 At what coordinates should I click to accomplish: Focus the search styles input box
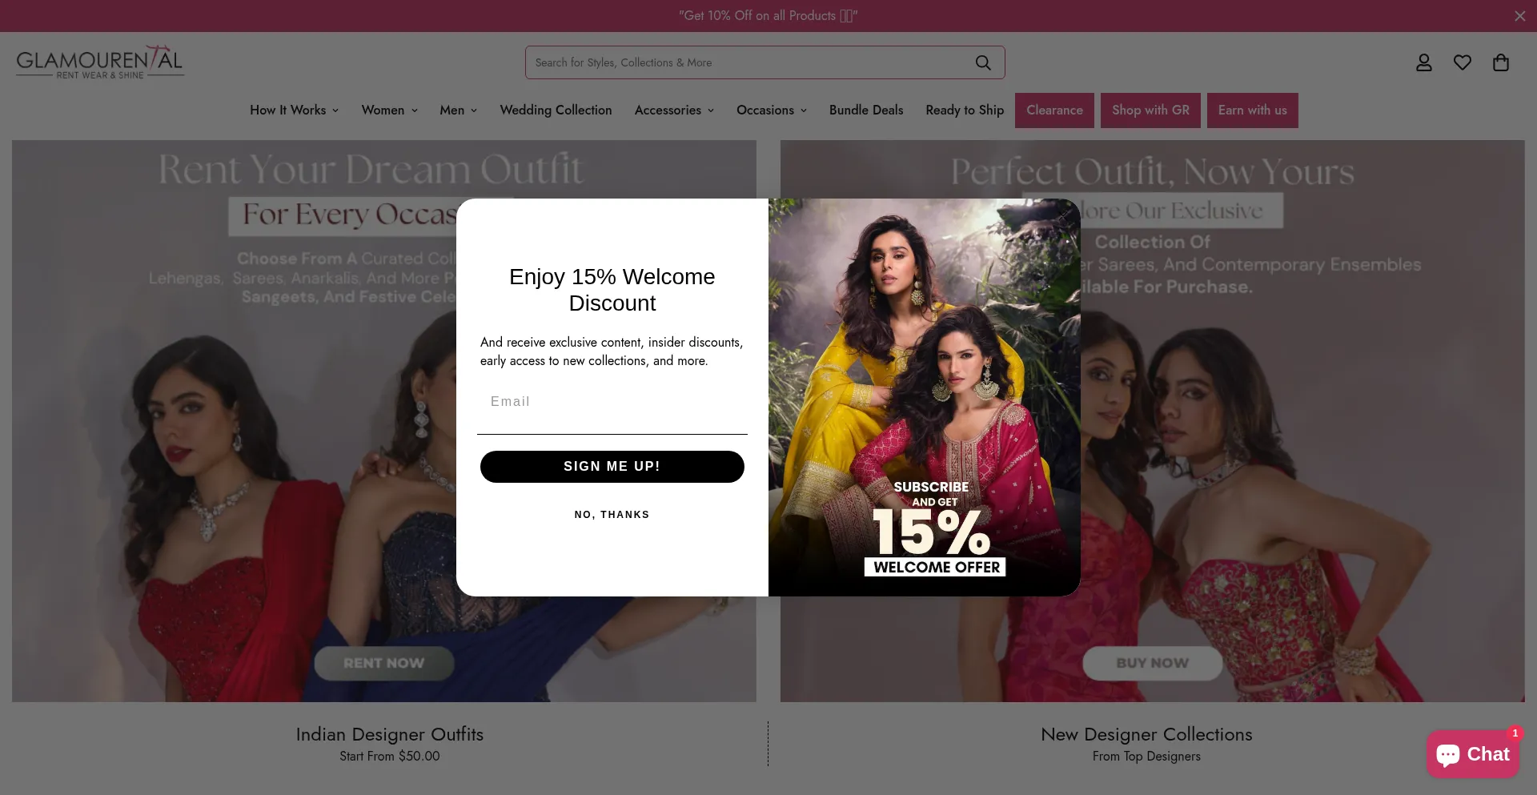tap(748, 62)
